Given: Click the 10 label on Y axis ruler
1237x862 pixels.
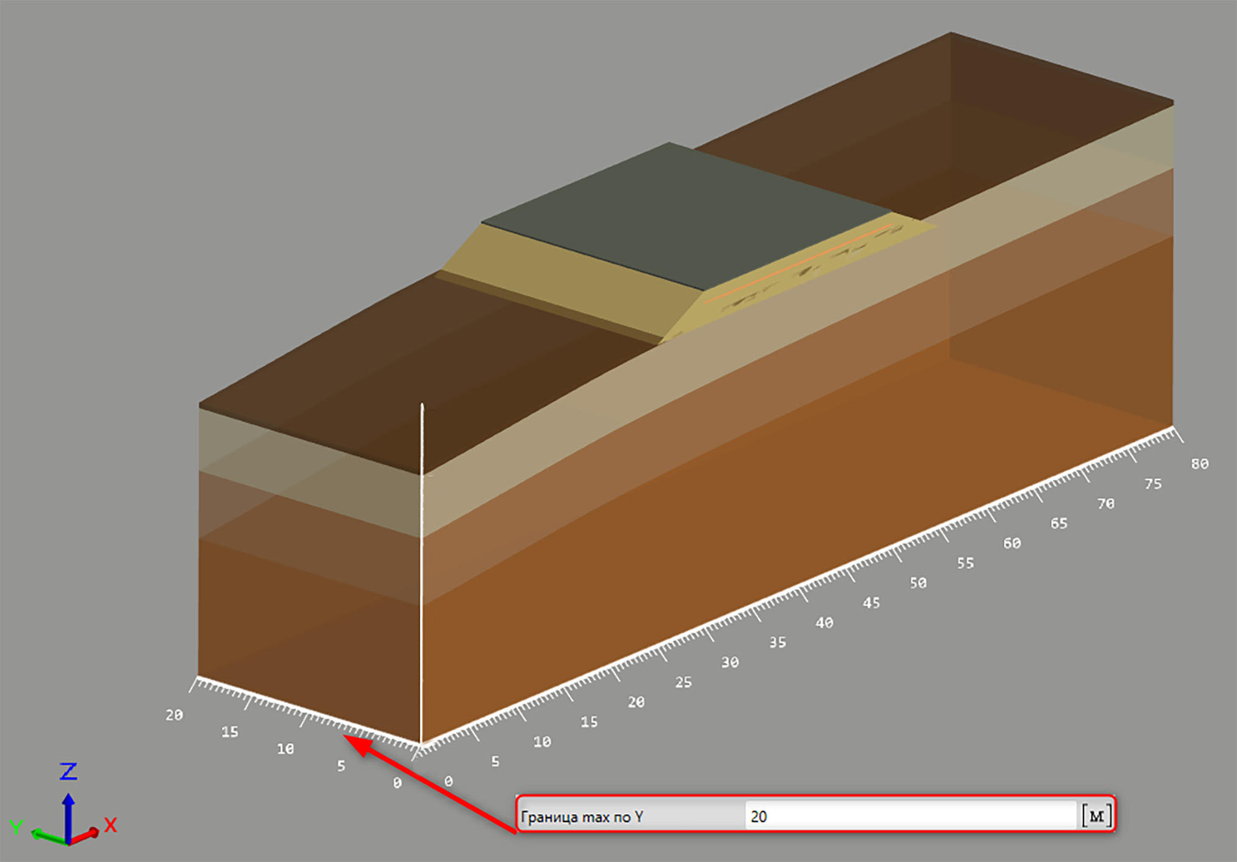Looking at the screenshot, I should [x=285, y=749].
